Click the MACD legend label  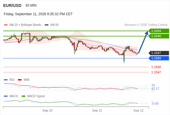(x=14, y=96)
